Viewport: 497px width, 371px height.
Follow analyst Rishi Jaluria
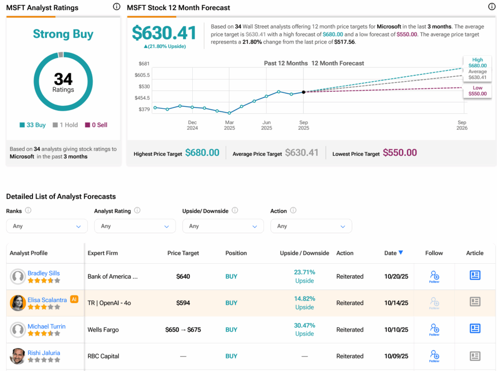pyautogui.click(x=434, y=356)
